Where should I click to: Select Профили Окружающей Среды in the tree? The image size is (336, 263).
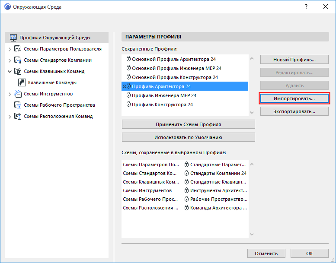pos(57,38)
